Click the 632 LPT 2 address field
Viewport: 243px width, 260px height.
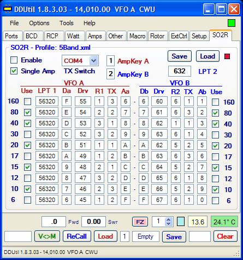tap(180, 71)
